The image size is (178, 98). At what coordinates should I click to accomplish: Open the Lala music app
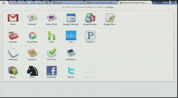(71, 35)
